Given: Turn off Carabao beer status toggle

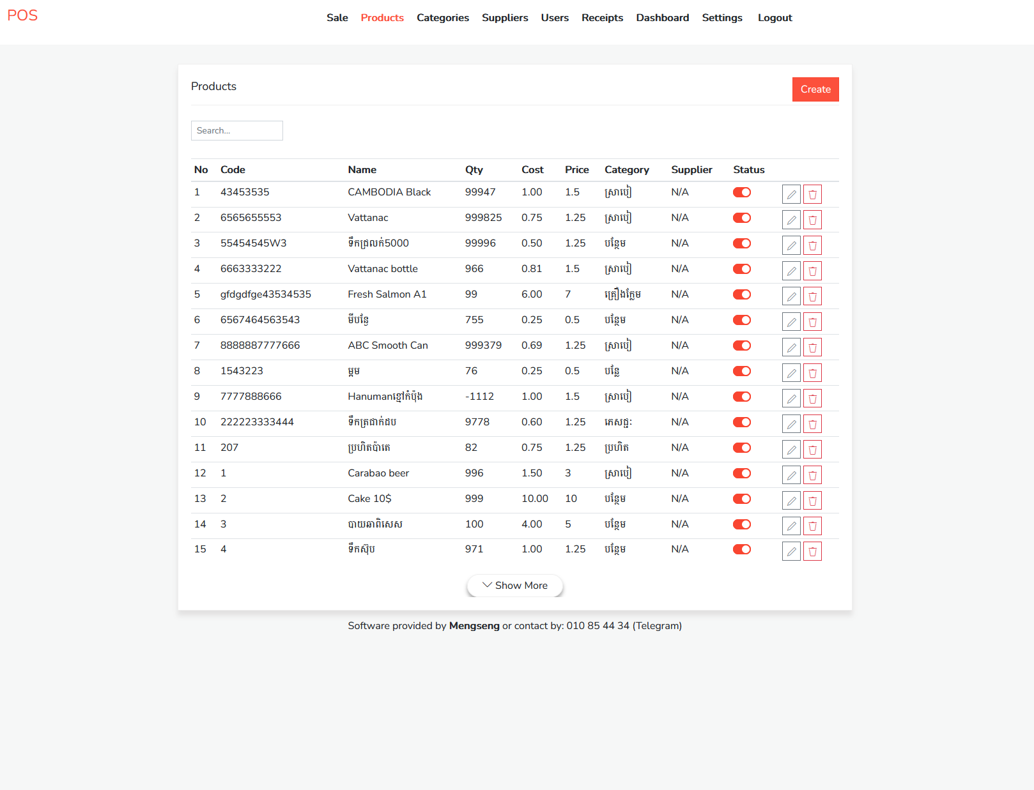Looking at the screenshot, I should click(742, 473).
